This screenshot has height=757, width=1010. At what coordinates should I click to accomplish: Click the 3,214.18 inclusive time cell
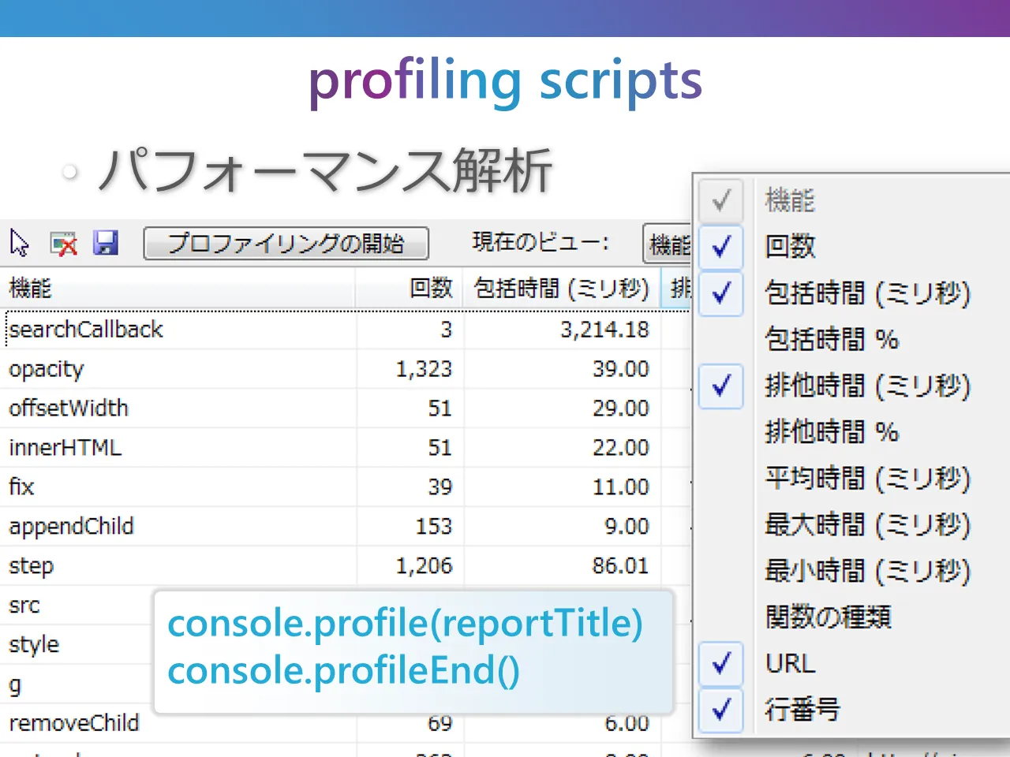pyautogui.click(x=605, y=330)
